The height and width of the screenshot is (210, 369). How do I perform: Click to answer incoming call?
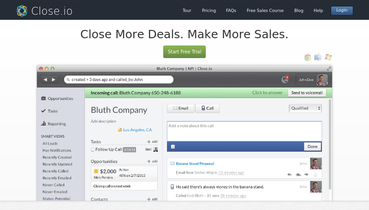(267, 93)
